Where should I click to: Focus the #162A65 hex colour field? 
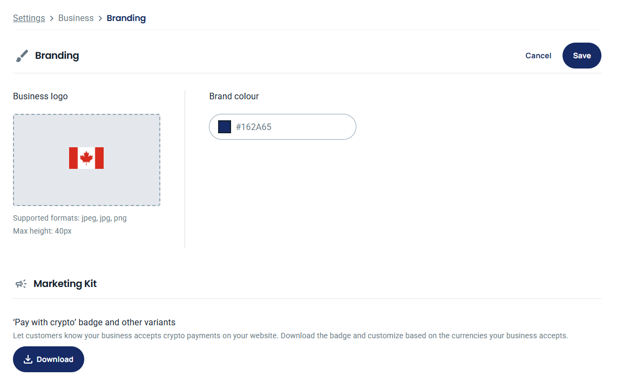[292, 127]
